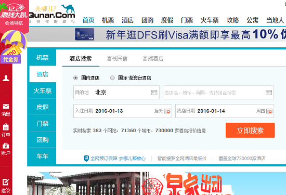286x195 pixels.
Task: Open 团购 in top navigation bar
Action: coord(147,20)
